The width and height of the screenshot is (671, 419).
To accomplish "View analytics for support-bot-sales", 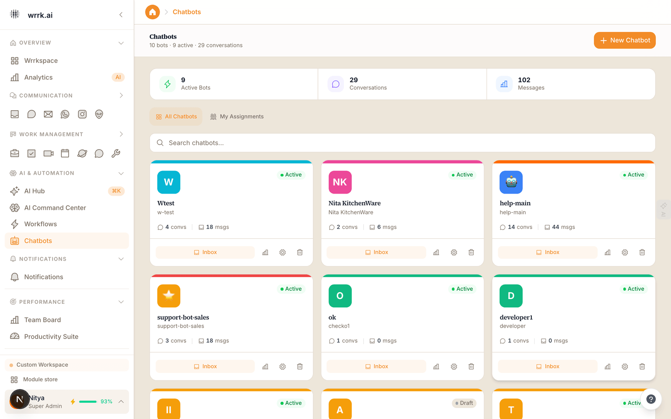I will 265,366.
